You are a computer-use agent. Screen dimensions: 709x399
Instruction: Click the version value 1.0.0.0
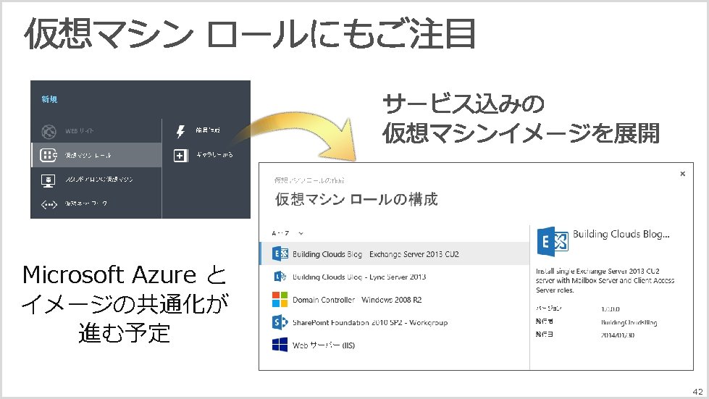610,309
